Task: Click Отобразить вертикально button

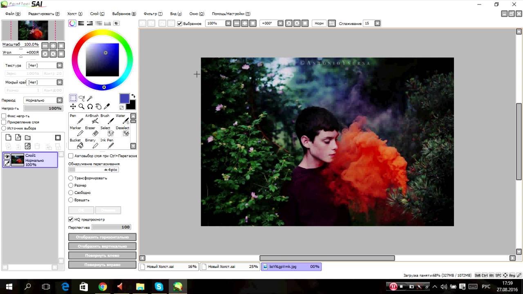Action: tap(102, 246)
